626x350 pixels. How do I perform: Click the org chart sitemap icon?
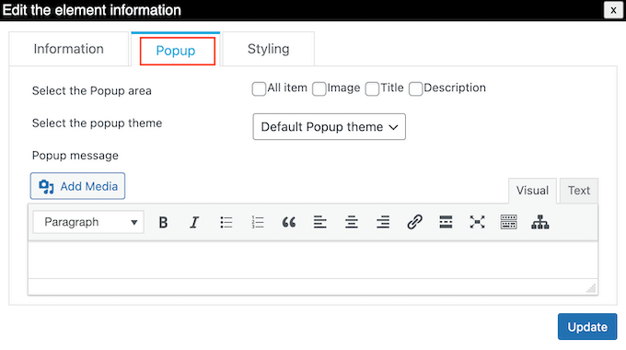pyautogui.click(x=540, y=222)
